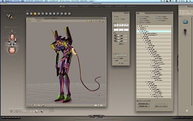Select the Direct Manipulation tool
The width and height of the screenshot is (193, 121).
69,14
